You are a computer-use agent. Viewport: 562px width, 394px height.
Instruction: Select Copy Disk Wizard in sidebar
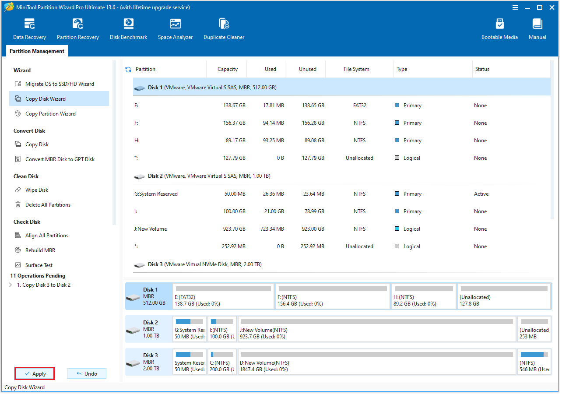(59, 99)
